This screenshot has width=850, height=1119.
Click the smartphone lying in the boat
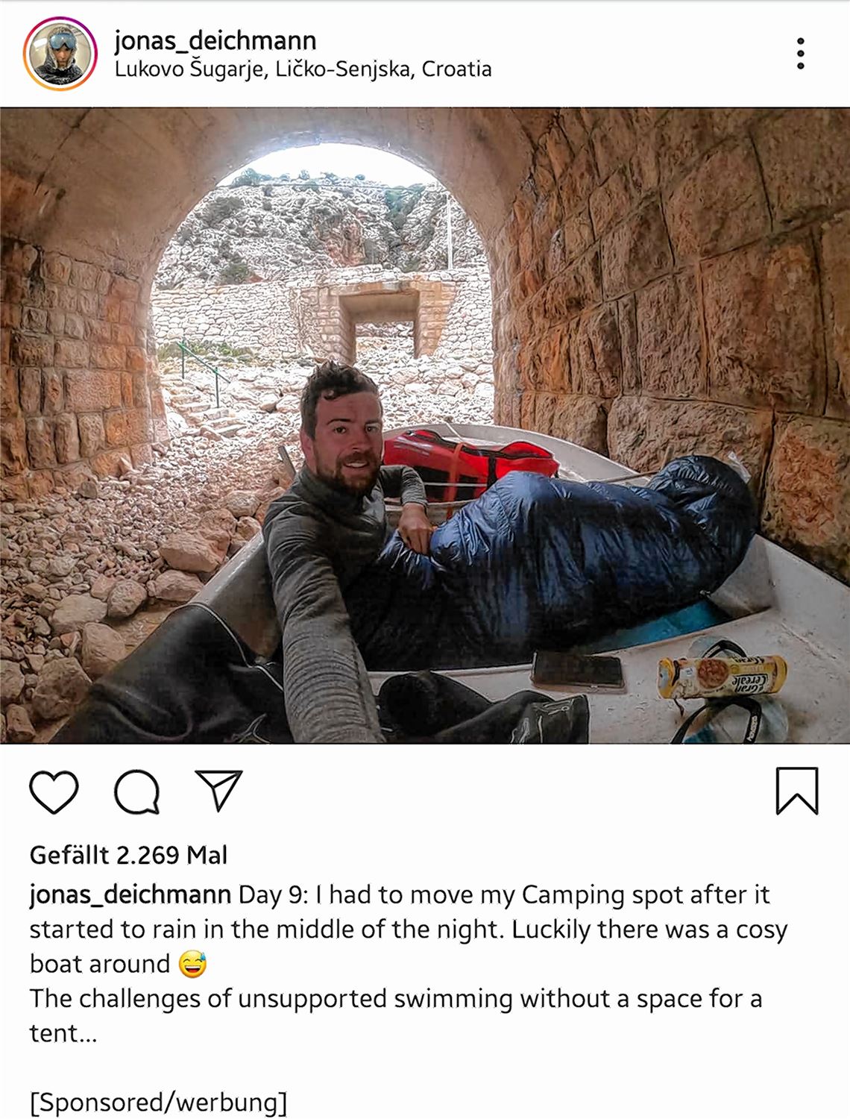[x=578, y=670]
